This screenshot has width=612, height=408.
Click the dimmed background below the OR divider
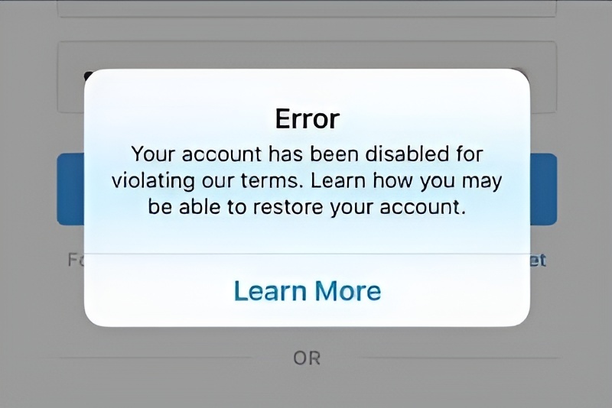pos(307,387)
